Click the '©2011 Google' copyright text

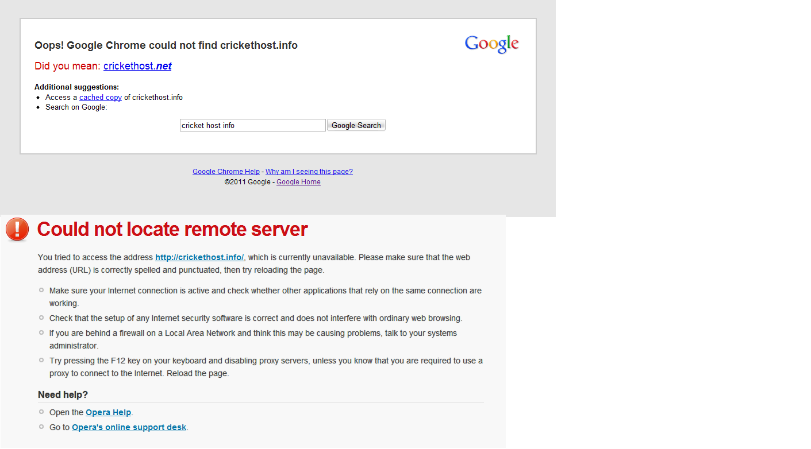click(x=247, y=182)
